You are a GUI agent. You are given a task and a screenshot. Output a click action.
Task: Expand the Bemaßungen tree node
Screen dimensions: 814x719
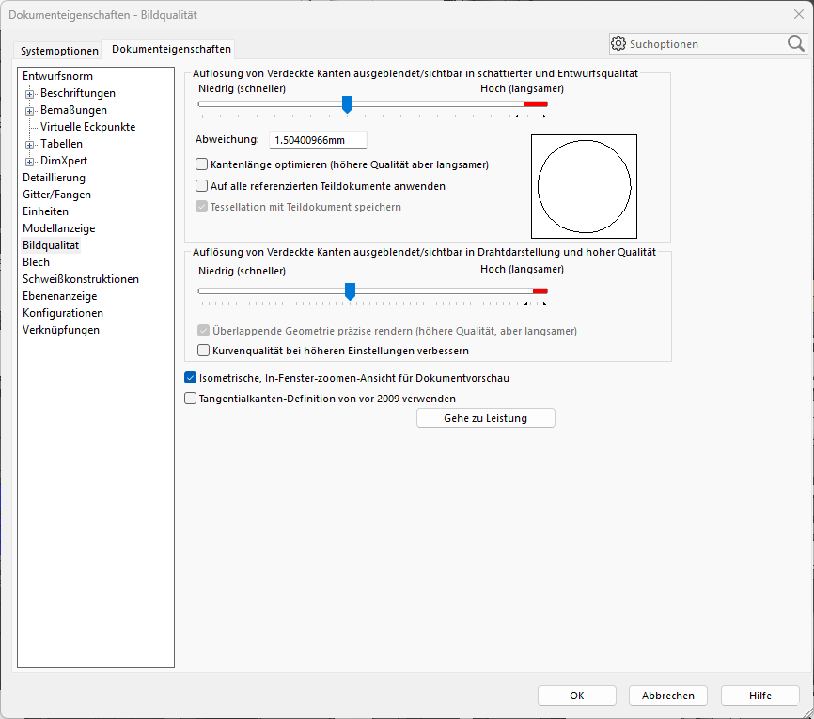point(30,111)
